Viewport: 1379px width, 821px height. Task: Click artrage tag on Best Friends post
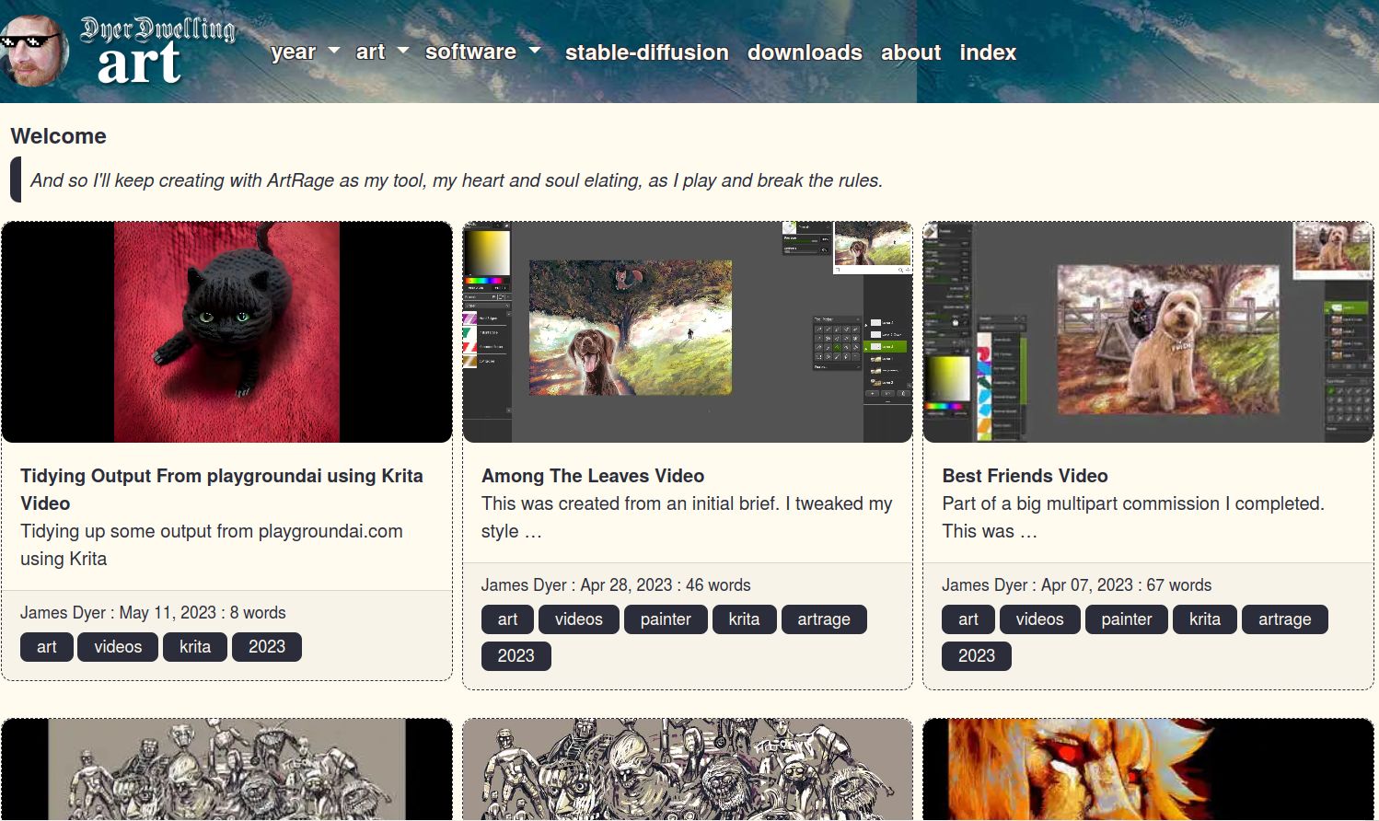coord(1284,619)
